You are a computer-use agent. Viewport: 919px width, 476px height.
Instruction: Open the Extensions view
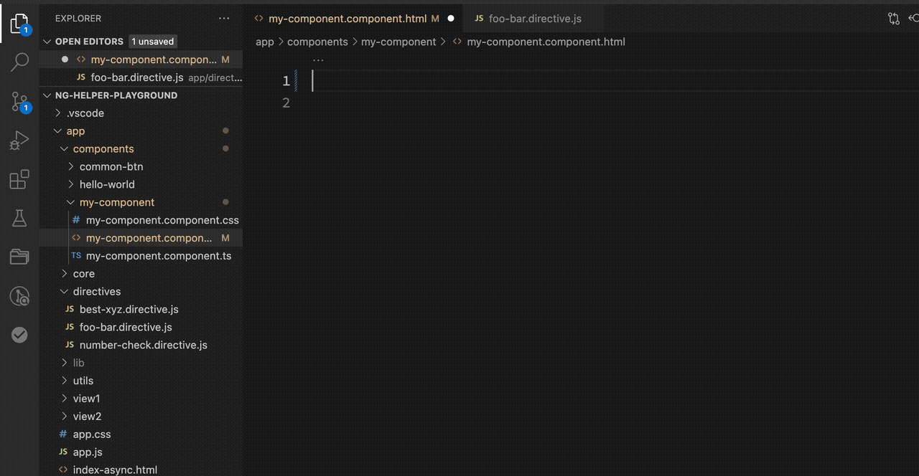tap(19, 179)
